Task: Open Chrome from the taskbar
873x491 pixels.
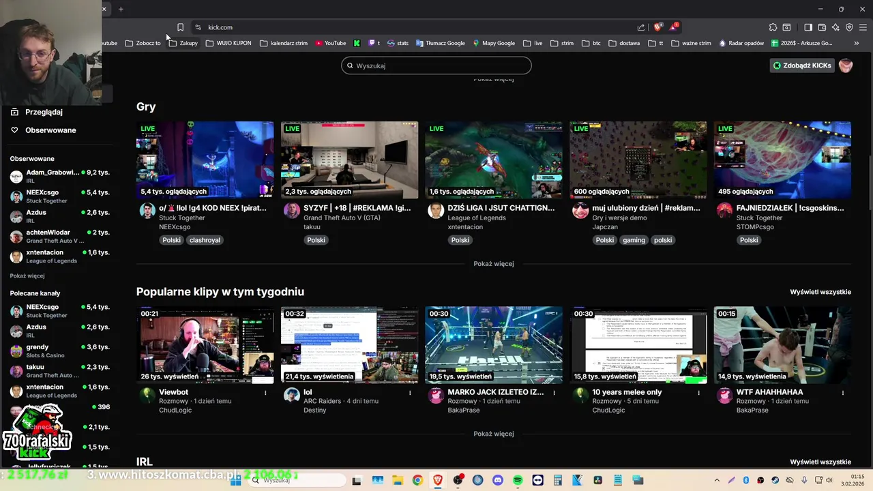Action: pos(417,480)
